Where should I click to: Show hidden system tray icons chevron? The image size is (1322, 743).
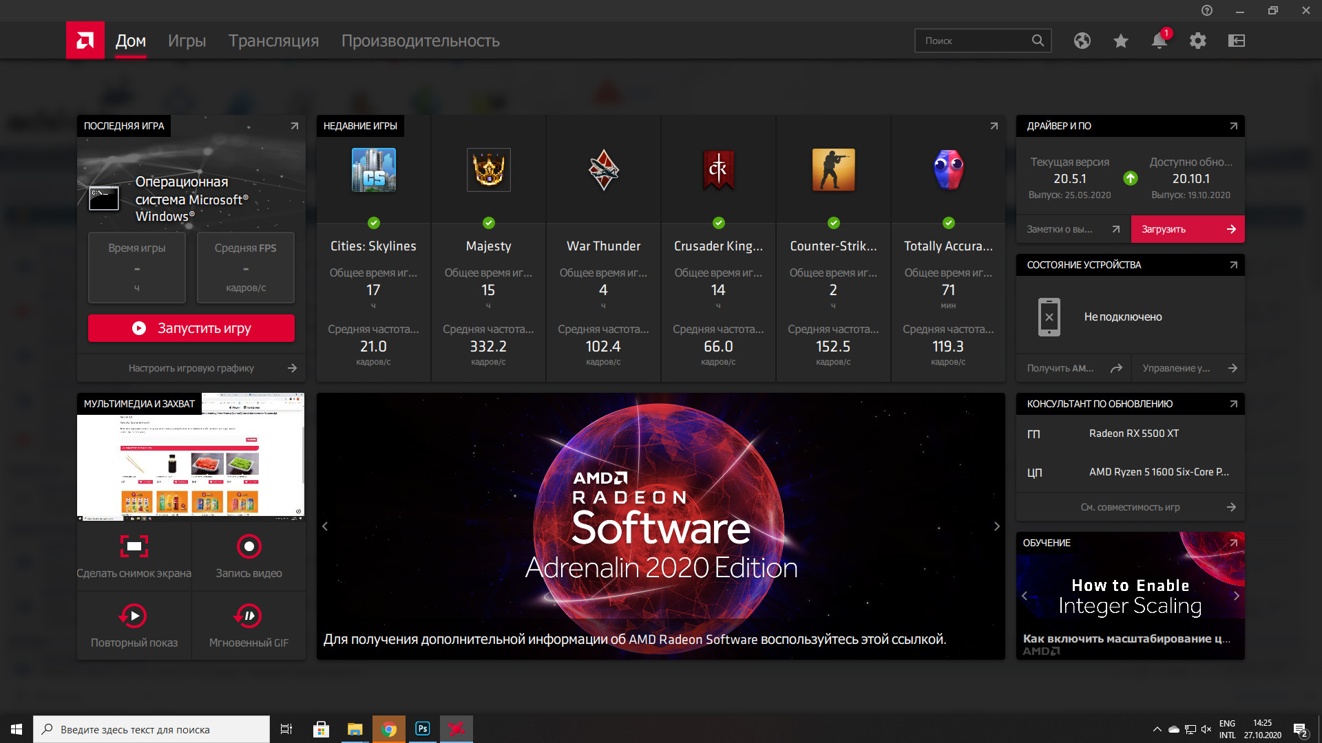coord(1157,729)
